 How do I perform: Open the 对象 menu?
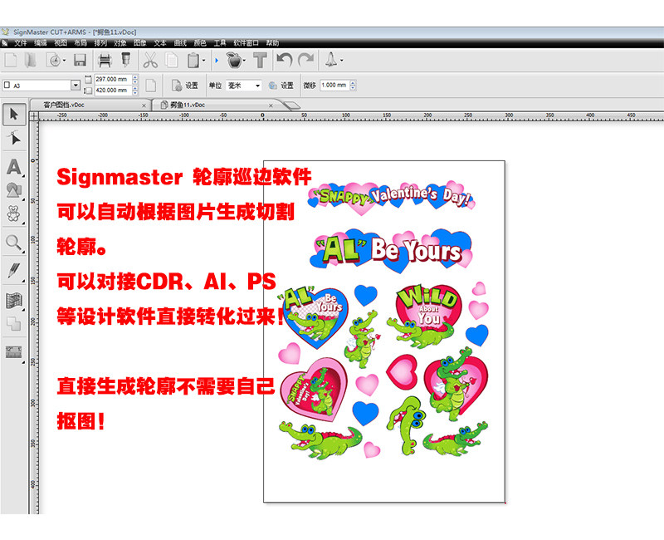pyautogui.click(x=120, y=43)
